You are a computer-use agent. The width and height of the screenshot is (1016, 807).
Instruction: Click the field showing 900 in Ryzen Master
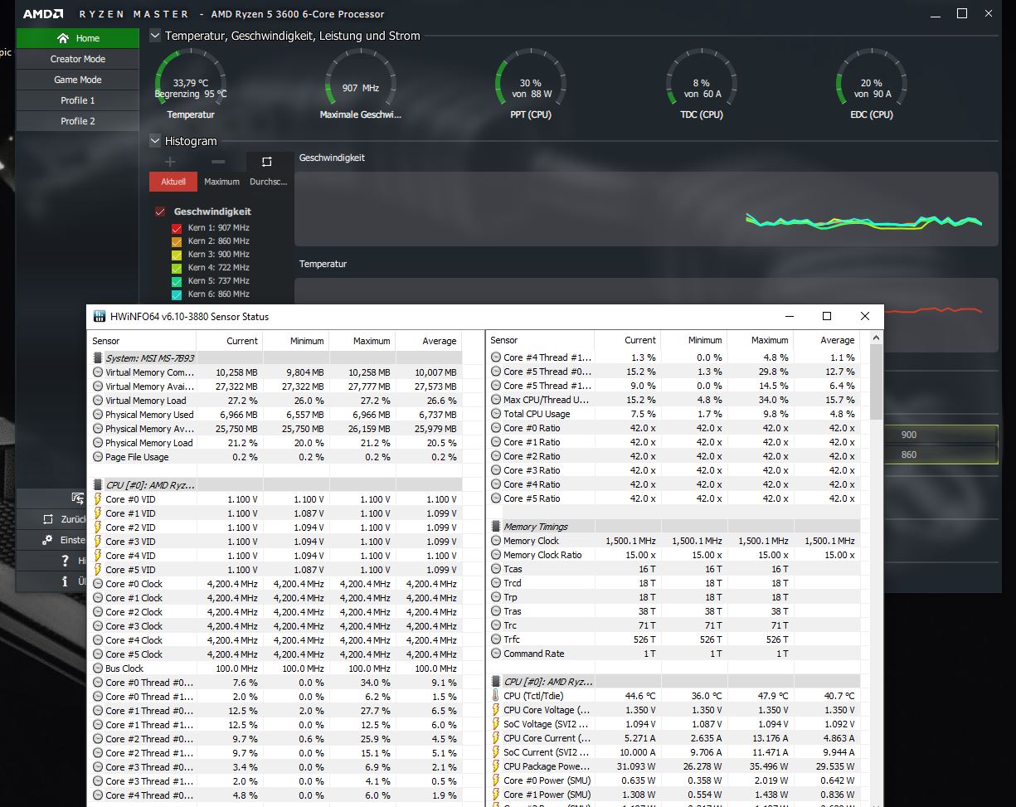940,435
